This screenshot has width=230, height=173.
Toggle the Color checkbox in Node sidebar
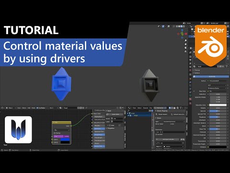tap(110, 125)
